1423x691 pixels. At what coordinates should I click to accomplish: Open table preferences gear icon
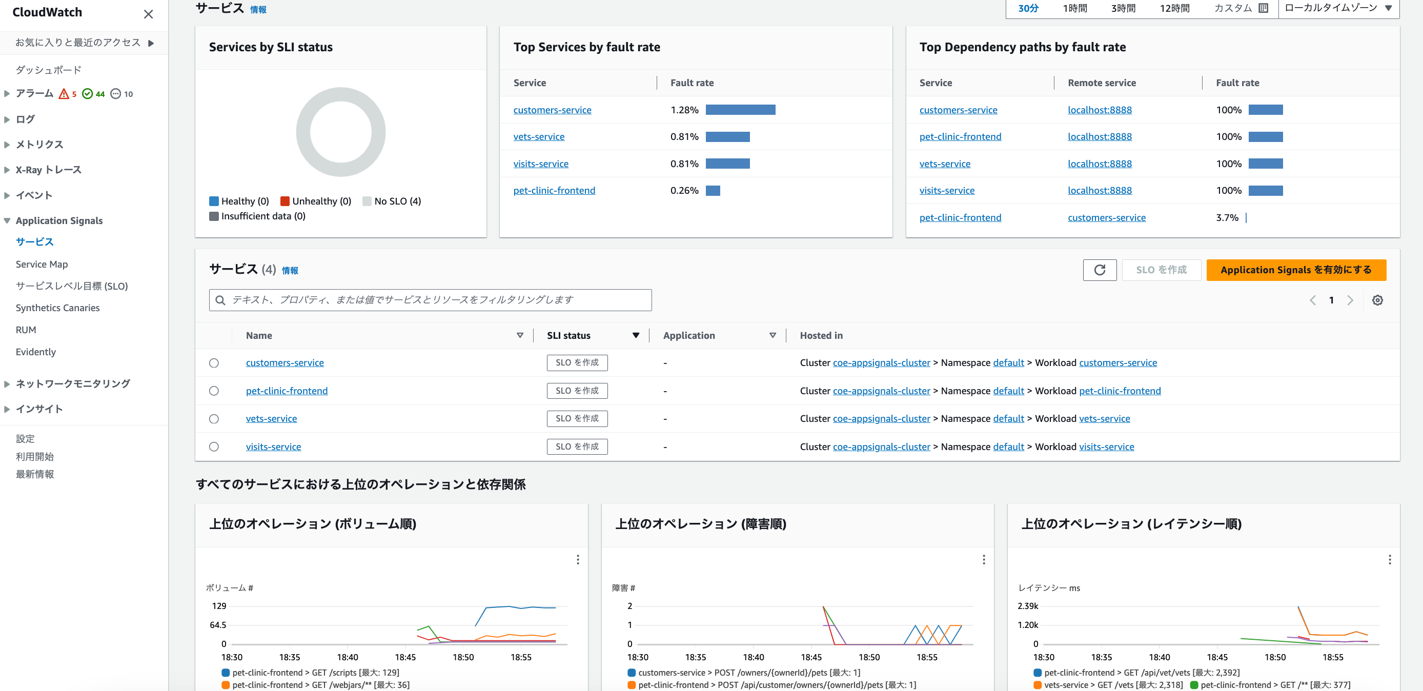(x=1377, y=300)
